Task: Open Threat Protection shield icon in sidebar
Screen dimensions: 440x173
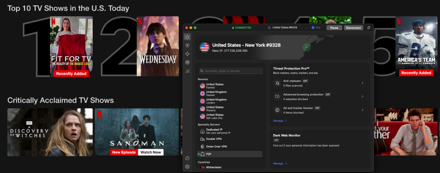Action: [x=187, y=46]
